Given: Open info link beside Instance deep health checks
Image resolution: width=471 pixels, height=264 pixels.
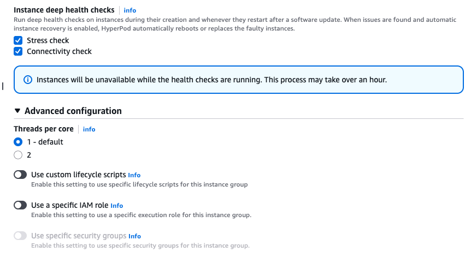Looking at the screenshot, I should (x=129, y=10).
